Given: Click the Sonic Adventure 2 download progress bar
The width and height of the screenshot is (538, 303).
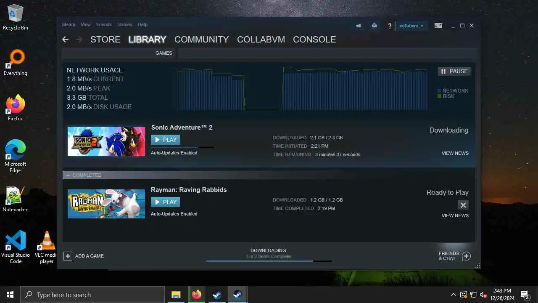Looking at the screenshot, I should click(182, 147).
